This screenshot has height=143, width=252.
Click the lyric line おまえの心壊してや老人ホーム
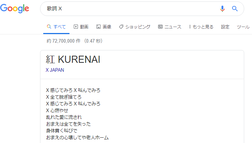77,138
